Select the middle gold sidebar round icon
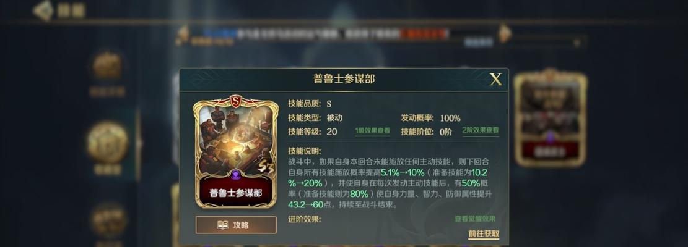Image resolution: width=688 pixels, height=247 pixels. (108, 143)
